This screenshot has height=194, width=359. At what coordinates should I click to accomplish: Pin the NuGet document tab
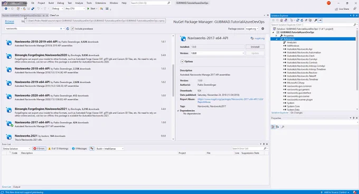(x=43, y=15)
